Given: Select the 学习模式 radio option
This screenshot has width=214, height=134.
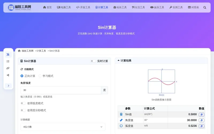Looking at the screenshot, I should click(40, 76).
